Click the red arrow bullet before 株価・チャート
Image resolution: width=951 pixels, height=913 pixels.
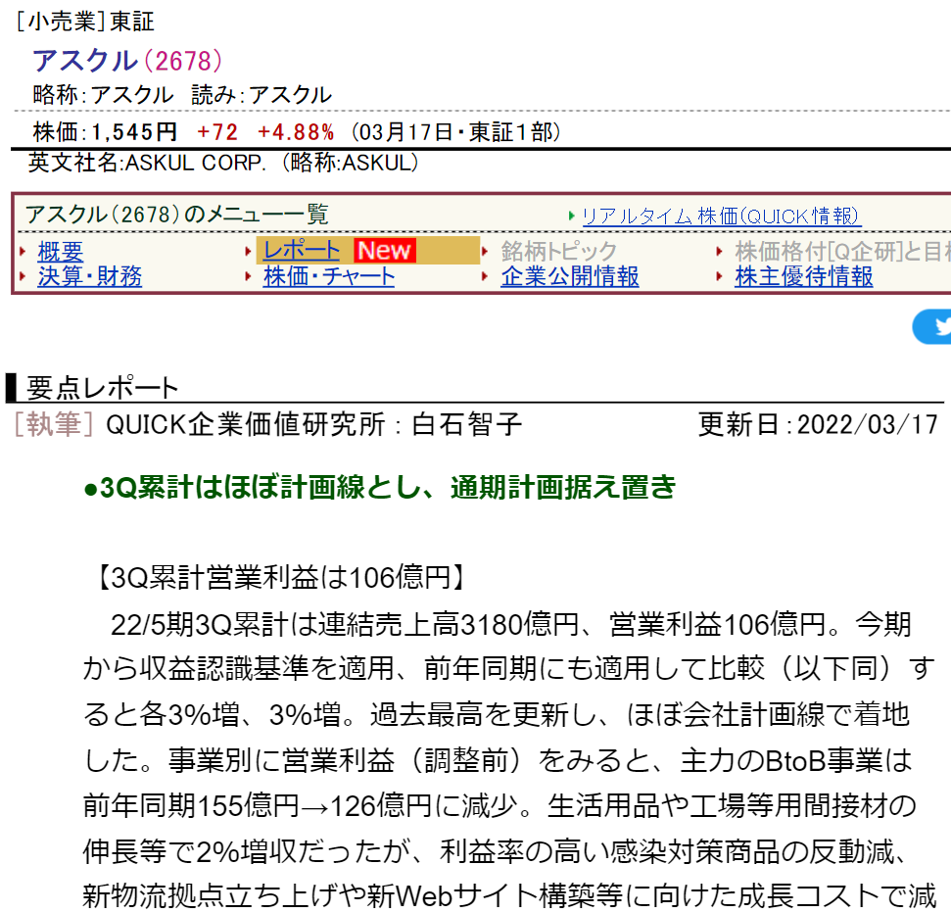[248, 276]
